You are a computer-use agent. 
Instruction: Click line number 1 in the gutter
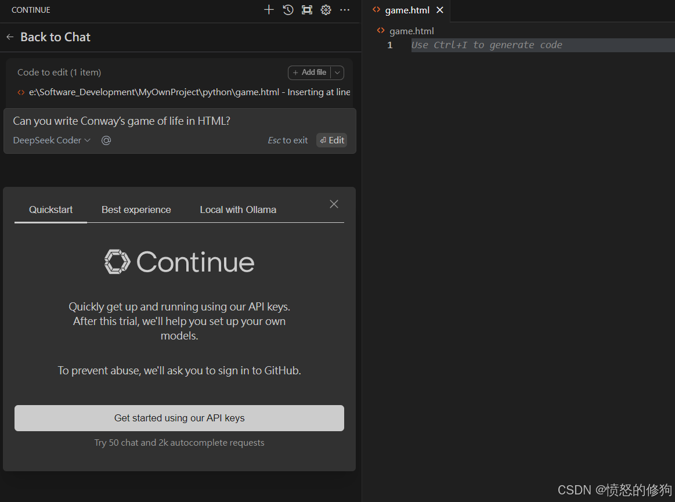point(390,45)
